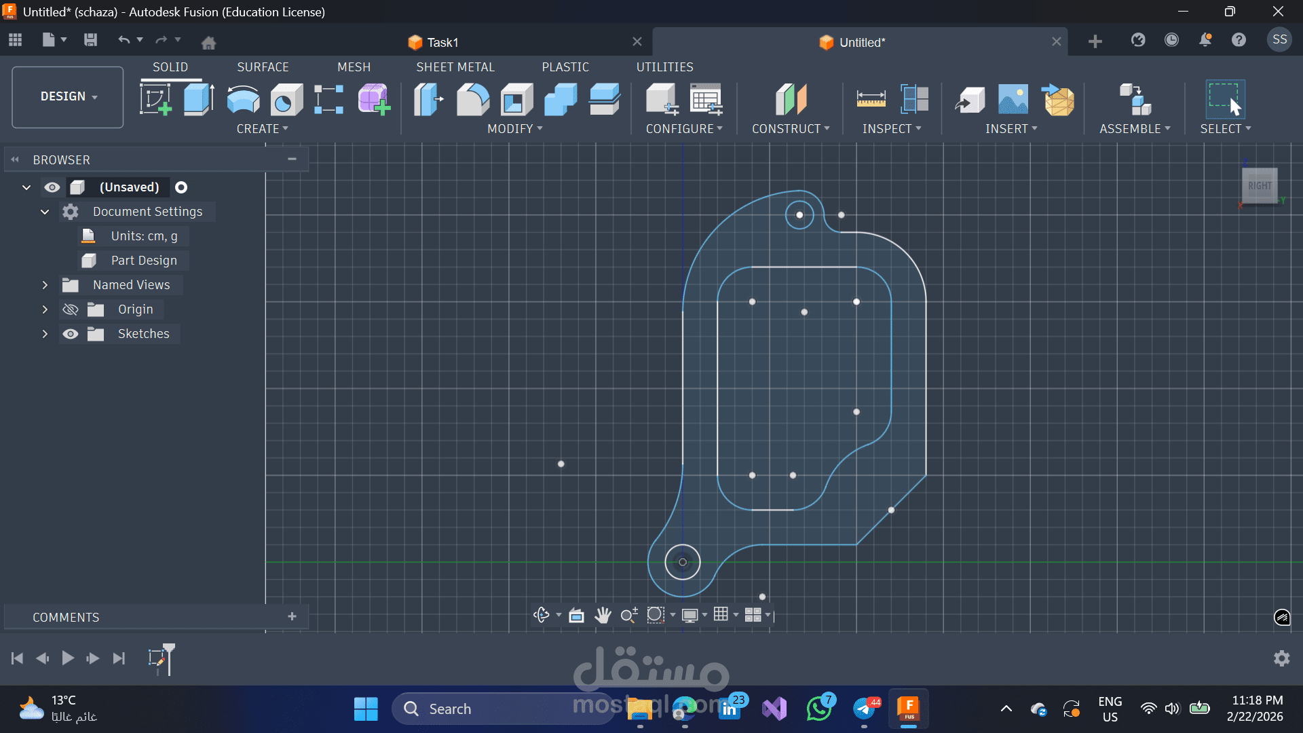Screen dimensions: 1303x733
Task: Click the Fillet tool in Modify
Action: tap(473, 99)
